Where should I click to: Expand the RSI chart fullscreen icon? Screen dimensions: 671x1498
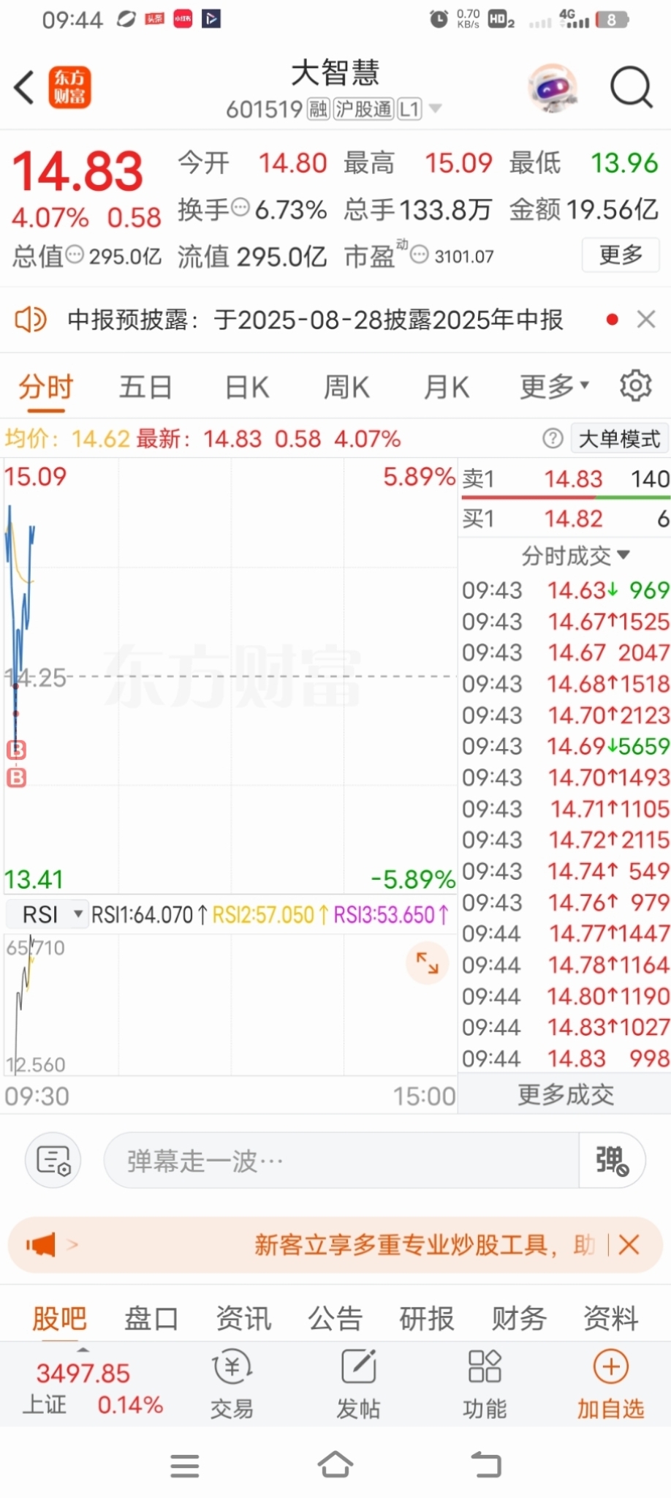tap(427, 963)
